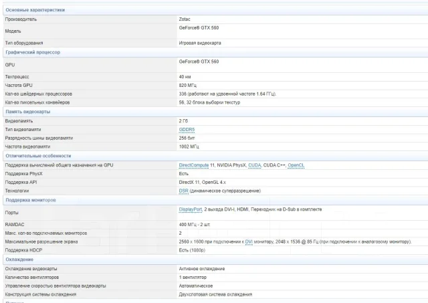Image resolution: width=428 pixels, height=303 pixels.
Task: Click the '1 вентилятор' value
Action: click(x=193, y=278)
